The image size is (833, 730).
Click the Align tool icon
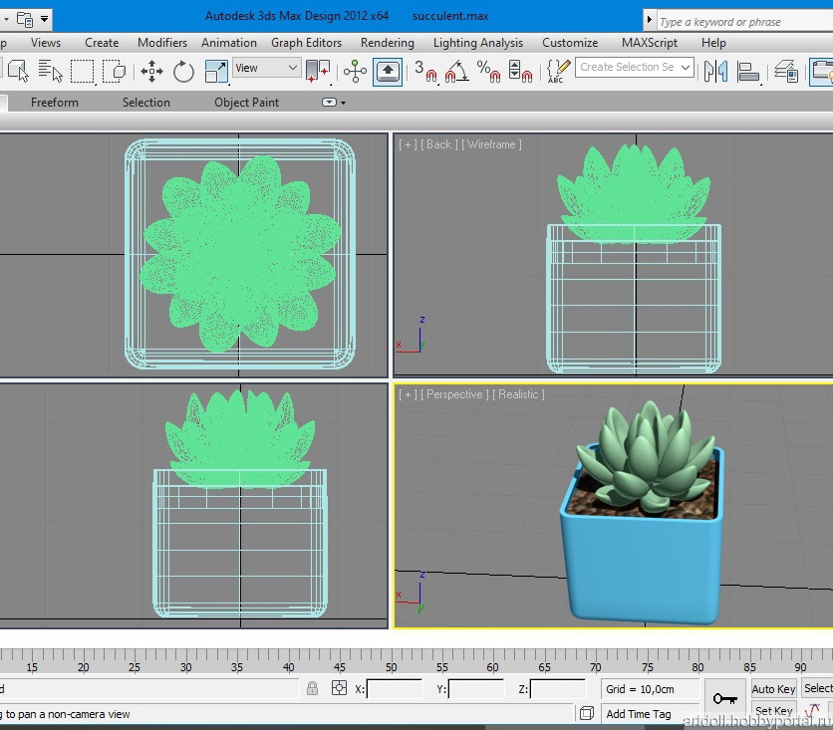coord(747,71)
